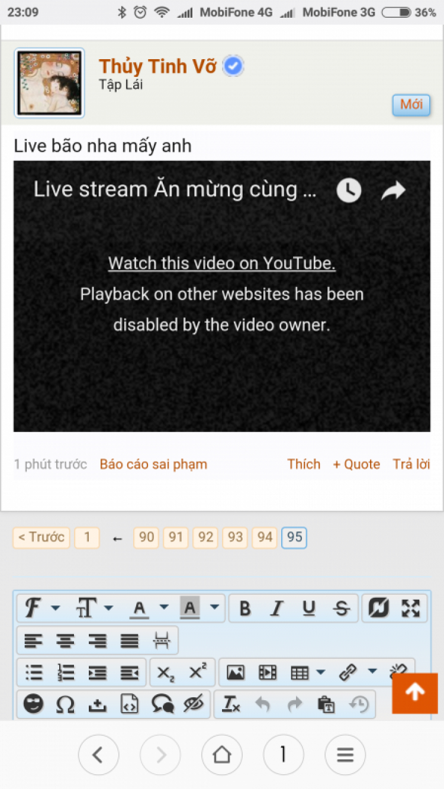
Task: Open page 90 of the thread
Action: coord(146,537)
